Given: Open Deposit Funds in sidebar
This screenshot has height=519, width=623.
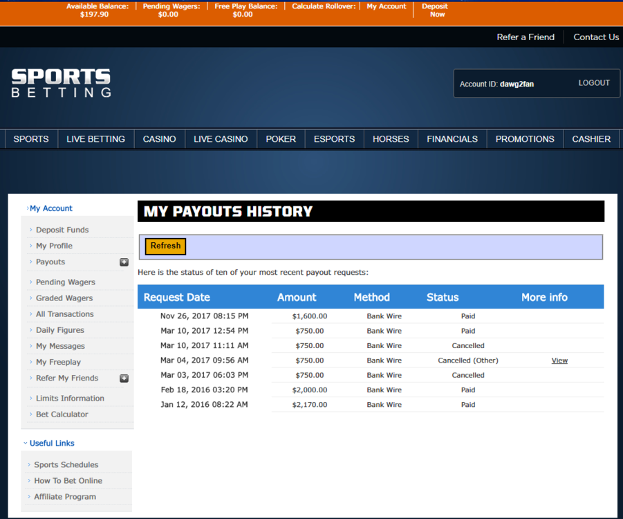Looking at the screenshot, I should coord(62,230).
